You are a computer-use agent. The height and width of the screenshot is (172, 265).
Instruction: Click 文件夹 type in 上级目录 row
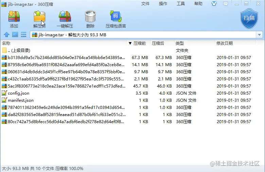(182, 50)
